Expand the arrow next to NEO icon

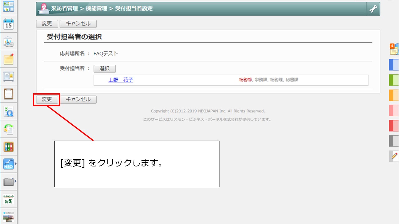point(16,163)
